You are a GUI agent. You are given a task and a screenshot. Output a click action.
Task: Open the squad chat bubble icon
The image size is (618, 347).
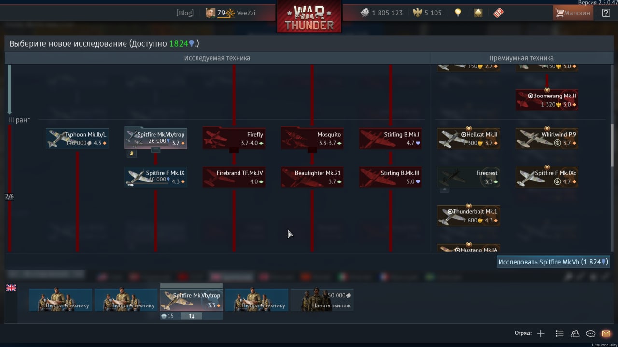[x=590, y=333]
